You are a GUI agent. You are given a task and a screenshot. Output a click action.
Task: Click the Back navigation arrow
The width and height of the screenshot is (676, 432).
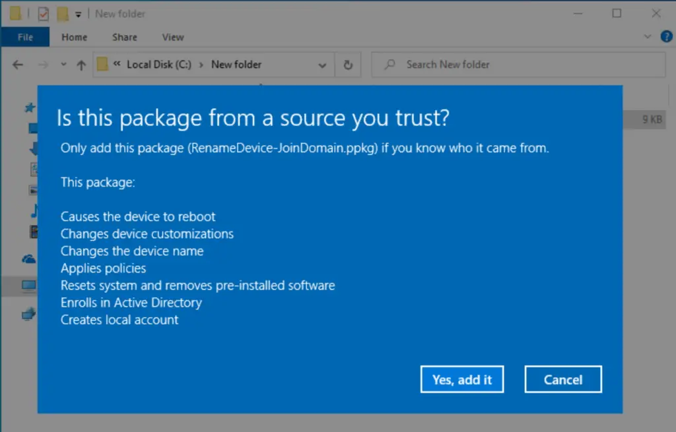pos(18,65)
